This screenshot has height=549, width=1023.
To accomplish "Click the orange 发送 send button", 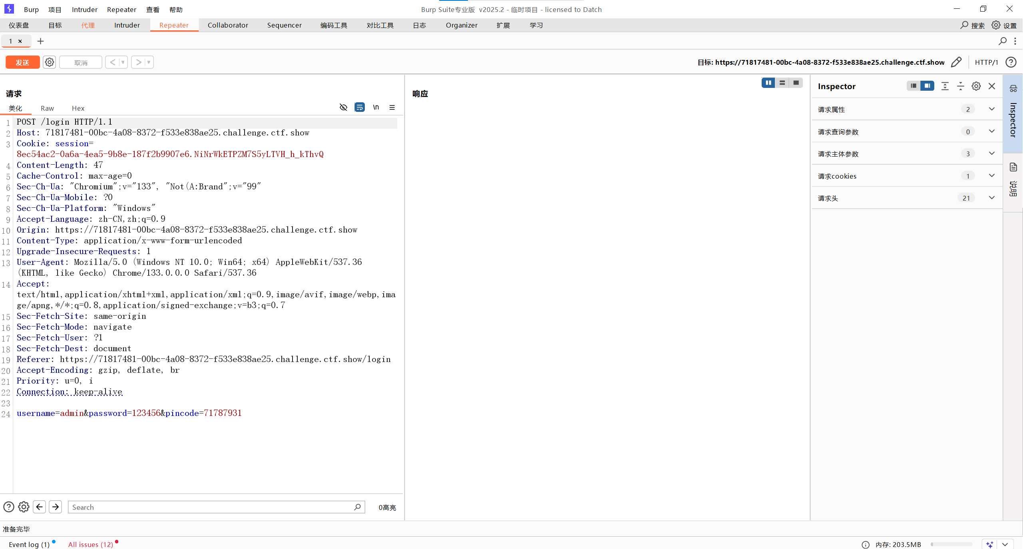I will coord(22,62).
